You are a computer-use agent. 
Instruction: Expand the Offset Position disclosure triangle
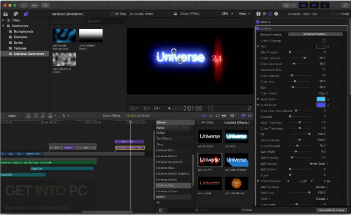point(258,181)
